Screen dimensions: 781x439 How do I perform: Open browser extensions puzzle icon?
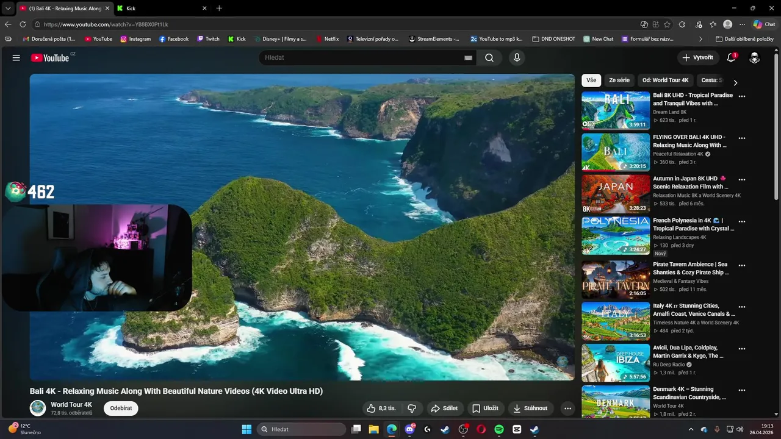click(x=682, y=24)
